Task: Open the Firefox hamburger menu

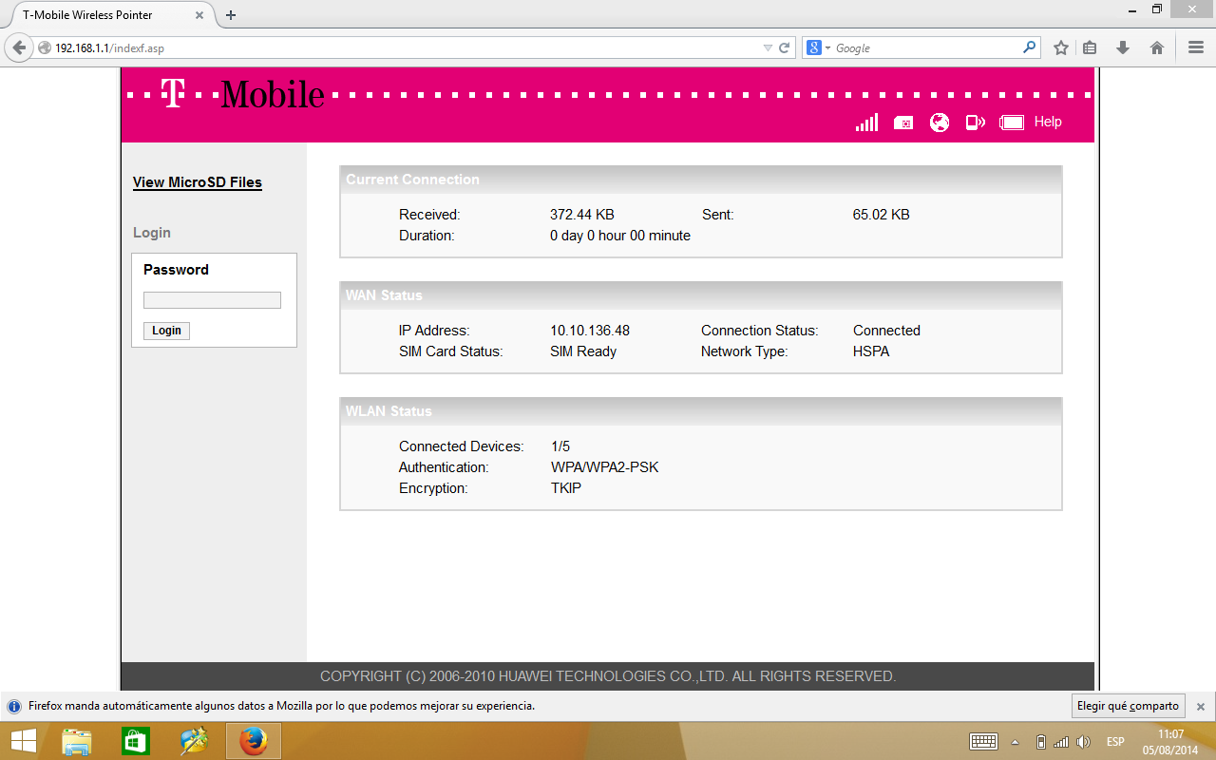Action: [x=1196, y=47]
